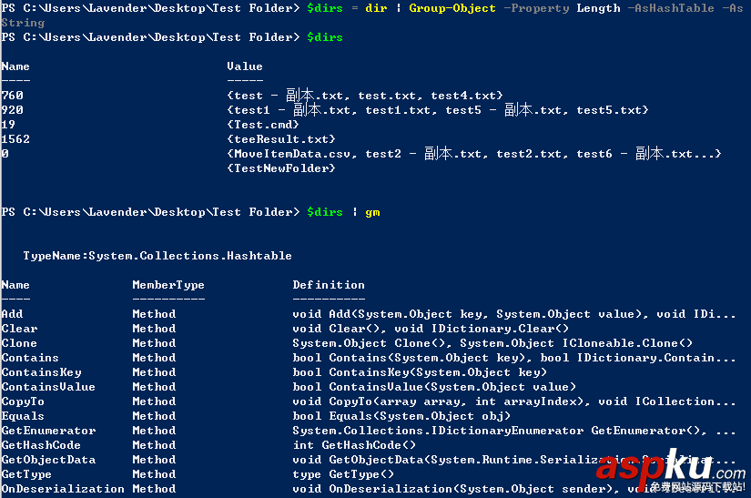
Task: Click the MemberType column header
Action: click(x=168, y=285)
